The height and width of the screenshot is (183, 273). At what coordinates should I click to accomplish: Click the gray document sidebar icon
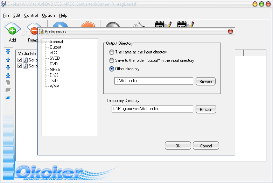[x=8, y=83]
